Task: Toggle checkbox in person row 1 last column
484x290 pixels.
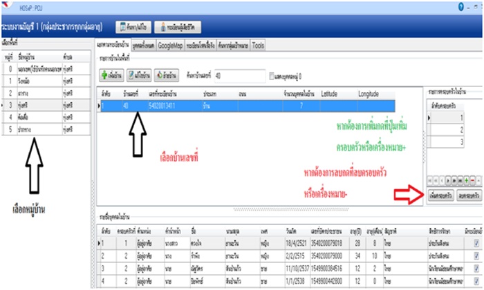Action: click(x=476, y=243)
